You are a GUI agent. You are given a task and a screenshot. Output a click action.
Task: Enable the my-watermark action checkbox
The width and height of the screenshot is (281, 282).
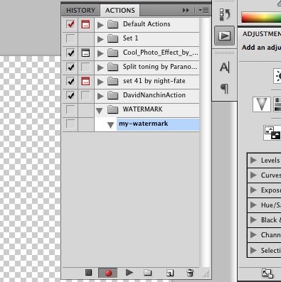pos(70,124)
